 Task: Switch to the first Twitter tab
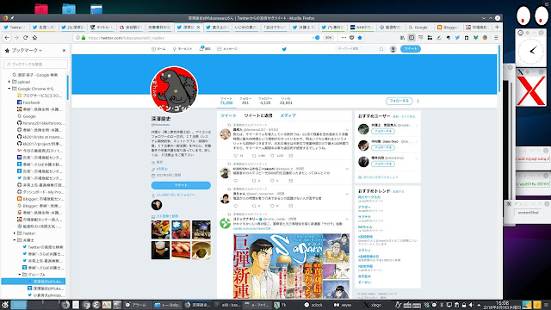pyautogui.click(x=15, y=27)
